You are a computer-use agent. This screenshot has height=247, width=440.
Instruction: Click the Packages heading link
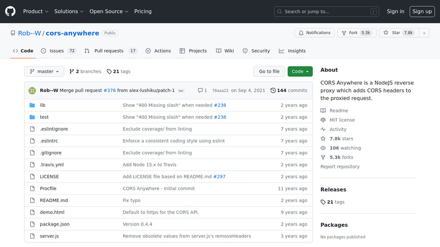point(334,225)
